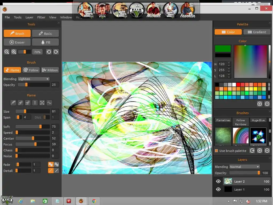Toggle the first orange Fade mode button
This screenshot has width=273, height=205.
51,164
